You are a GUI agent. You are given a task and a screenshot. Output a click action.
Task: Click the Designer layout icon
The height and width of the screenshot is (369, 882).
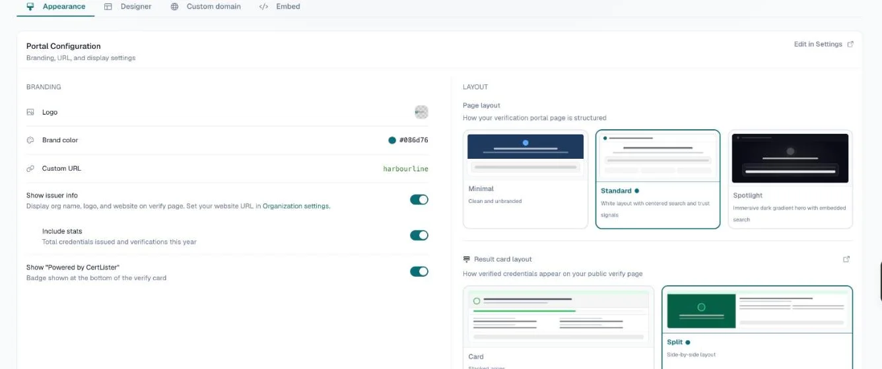(108, 7)
